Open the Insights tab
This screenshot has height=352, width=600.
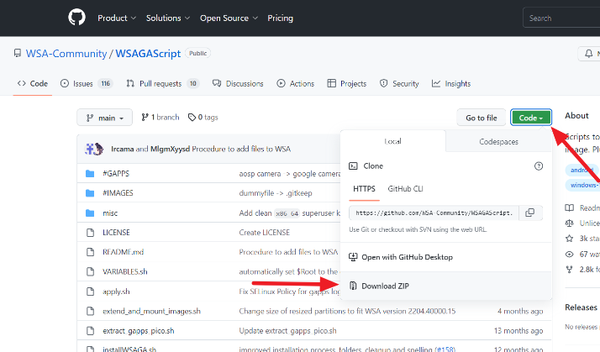450,83
